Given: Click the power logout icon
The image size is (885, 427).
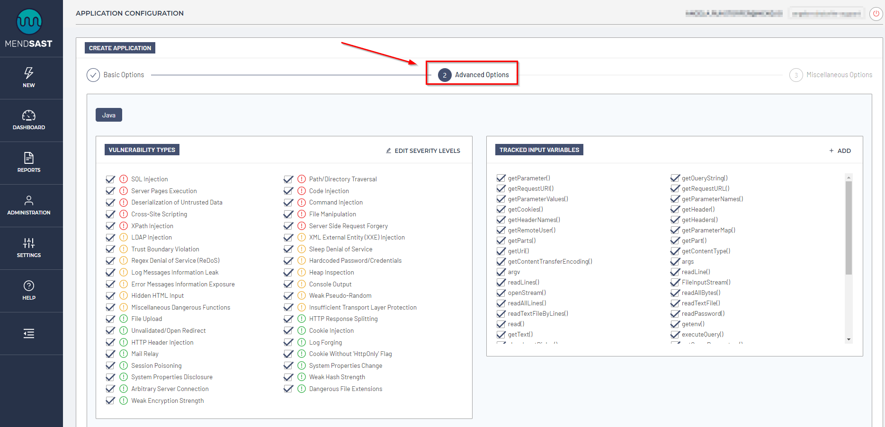Looking at the screenshot, I should [876, 14].
